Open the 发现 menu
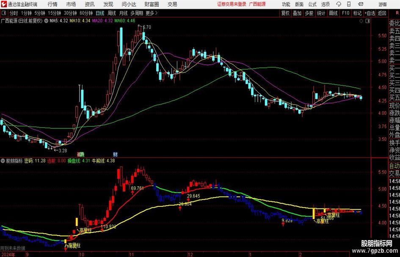 point(108,4)
